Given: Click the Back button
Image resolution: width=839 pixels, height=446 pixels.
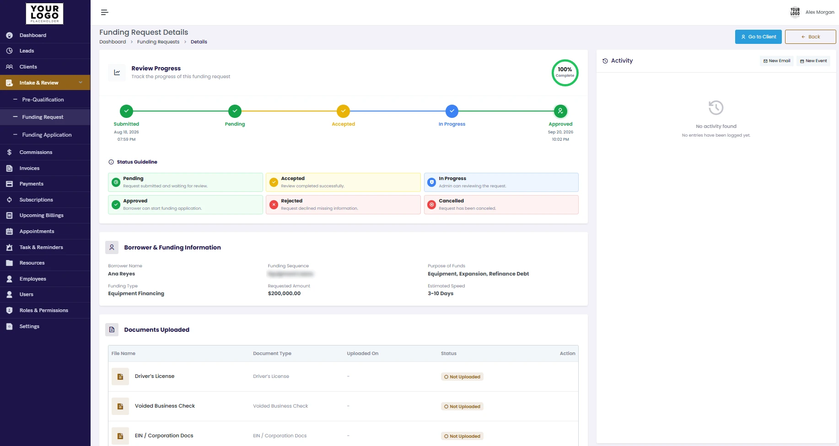Looking at the screenshot, I should click(810, 37).
